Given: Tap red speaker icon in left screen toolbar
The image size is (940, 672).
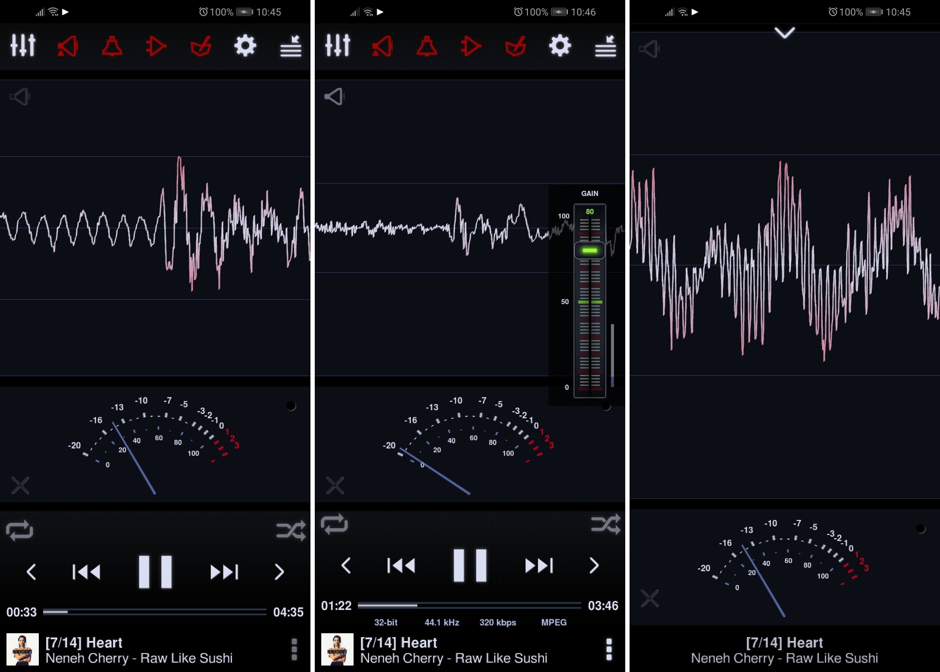Looking at the screenshot, I should pos(68,46).
